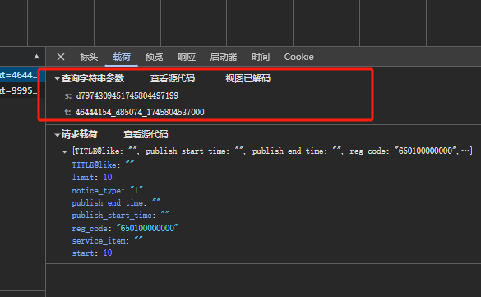Click the start value 10
Viewport: 481px width, 297px height.
(108, 253)
